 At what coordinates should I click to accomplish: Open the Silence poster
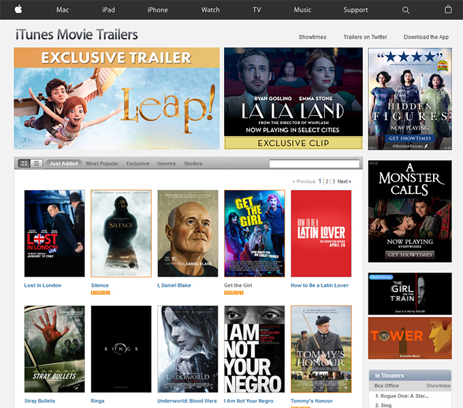click(x=121, y=234)
